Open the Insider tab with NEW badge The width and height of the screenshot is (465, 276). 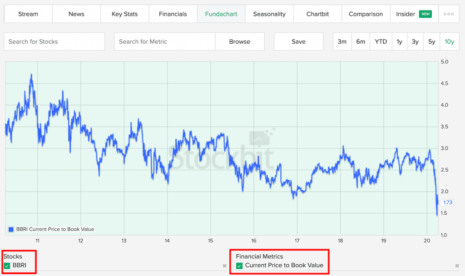[x=410, y=14]
